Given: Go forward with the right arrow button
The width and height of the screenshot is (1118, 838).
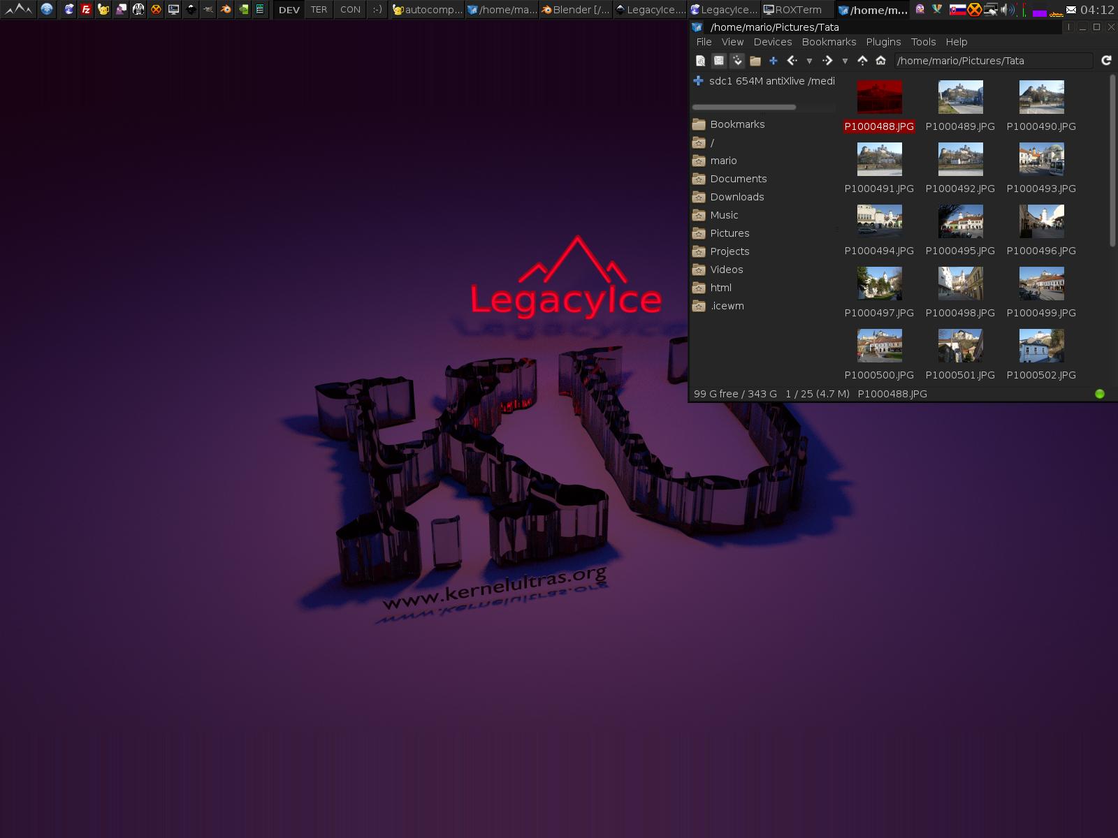Looking at the screenshot, I should click(827, 61).
